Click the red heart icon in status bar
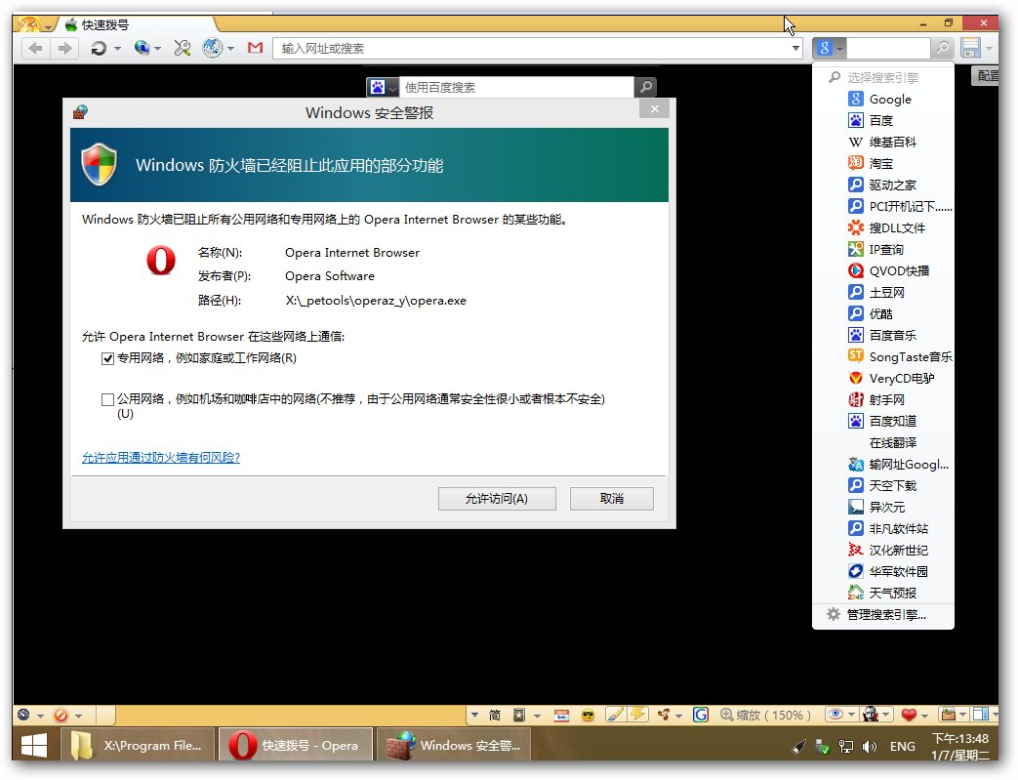The width and height of the screenshot is (1018, 780). click(x=909, y=715)
